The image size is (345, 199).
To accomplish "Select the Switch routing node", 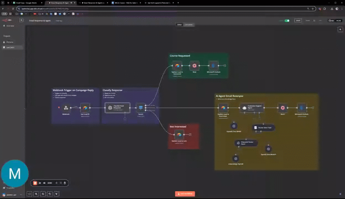I will (x=142, y=108).
